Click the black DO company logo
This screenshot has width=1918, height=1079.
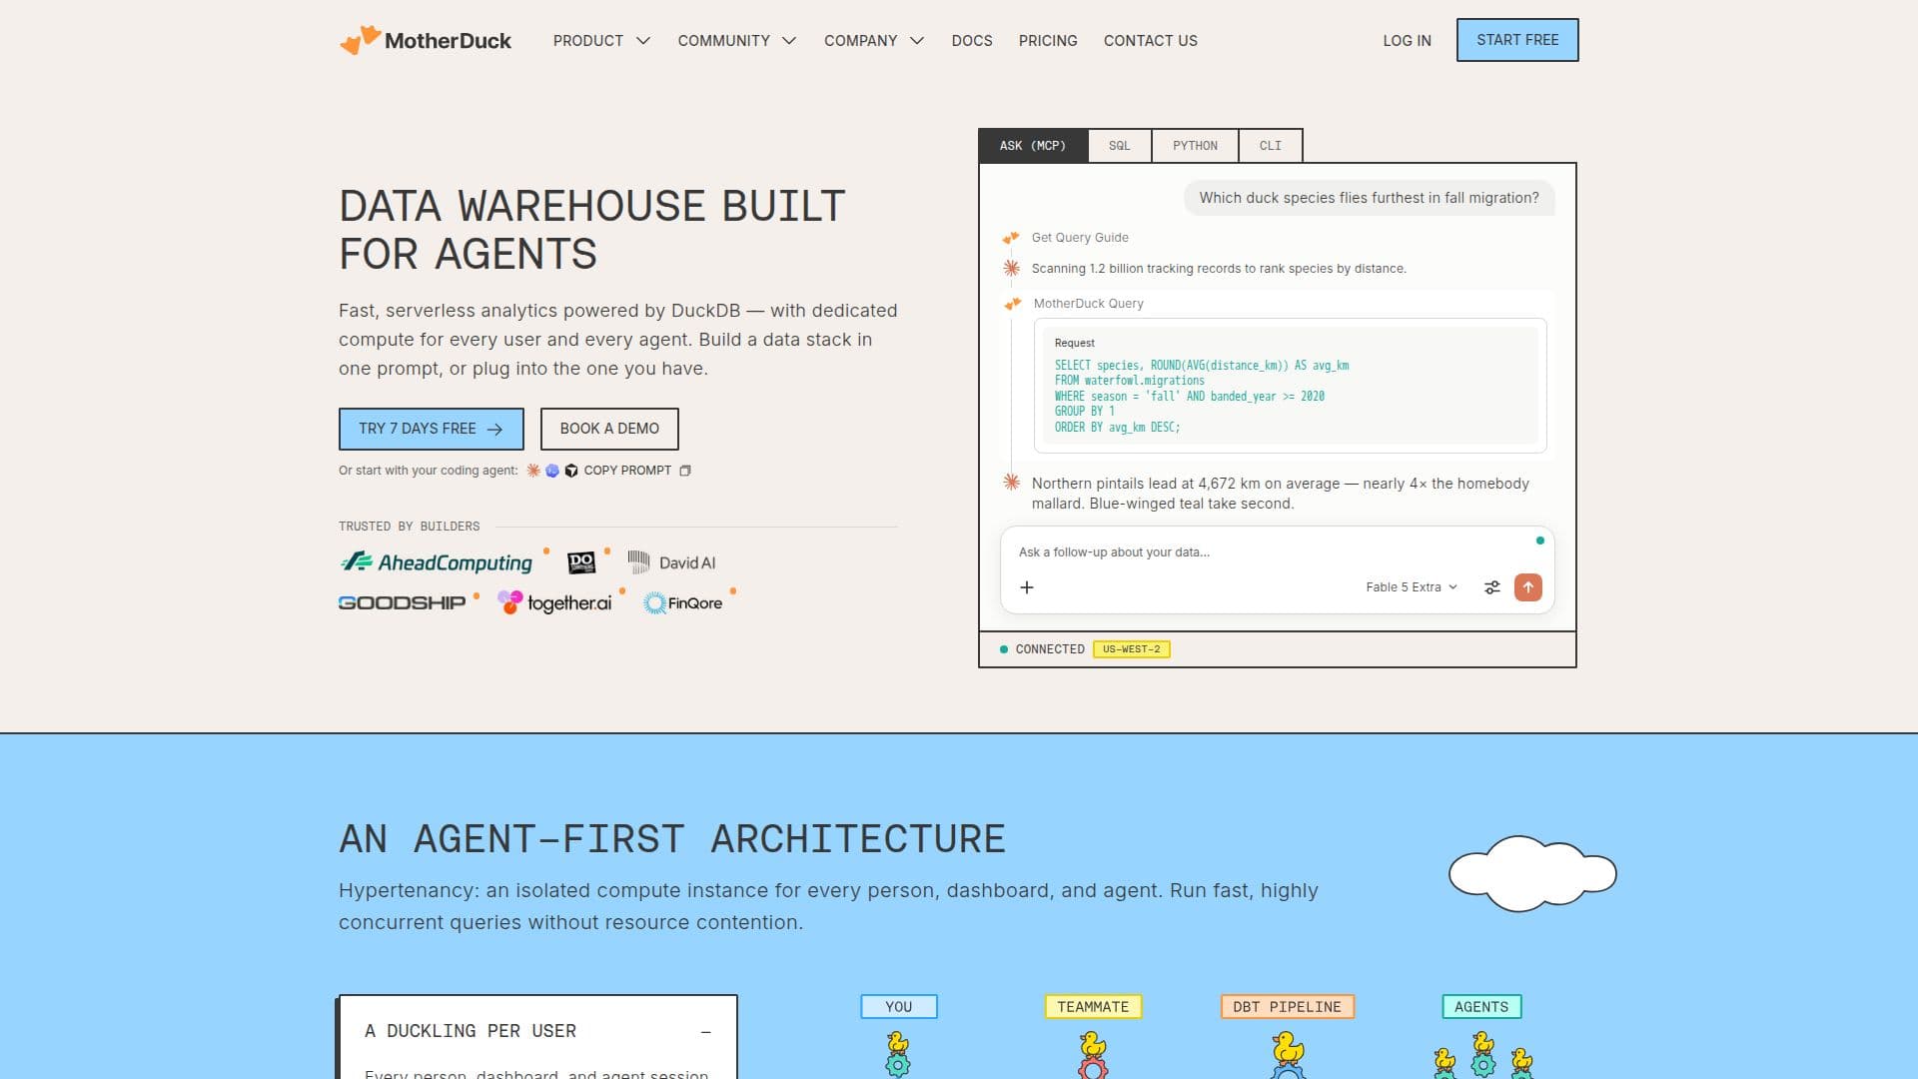click(581, 562)
